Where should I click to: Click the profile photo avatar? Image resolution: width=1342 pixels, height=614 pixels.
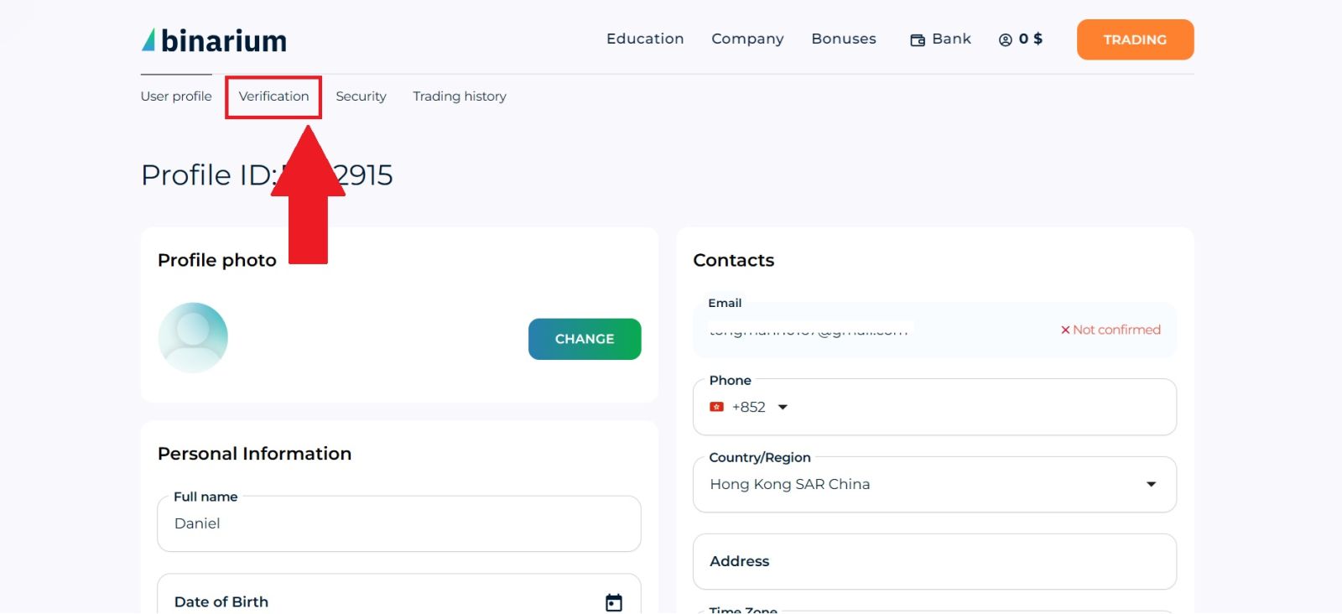(x=193, y=338)
